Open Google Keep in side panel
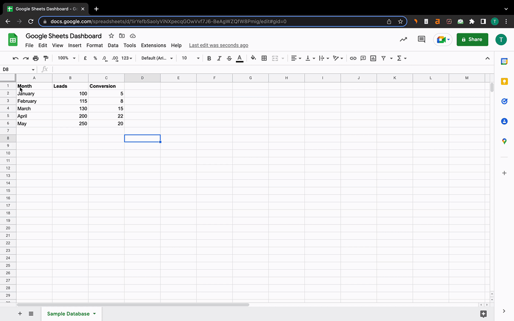The image size is (514, 321). [504, 81]
